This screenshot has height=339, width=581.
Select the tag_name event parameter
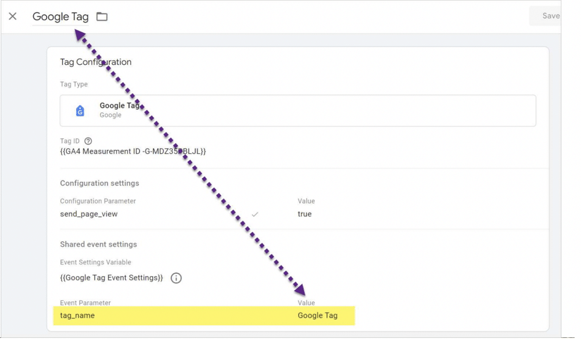[x=77, y=316]
